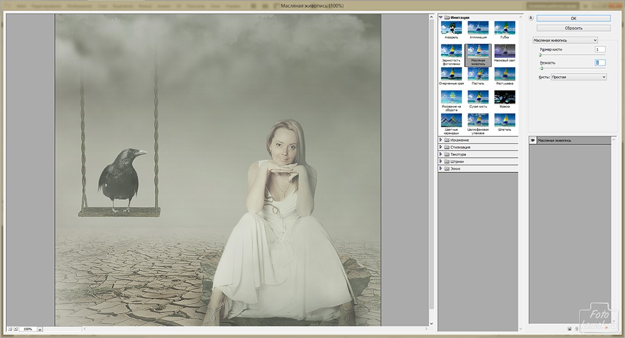This screenshot has height=338, width=625.
Task: Hide filter thumbnails with double-chevron button
Action: (531, 18)
